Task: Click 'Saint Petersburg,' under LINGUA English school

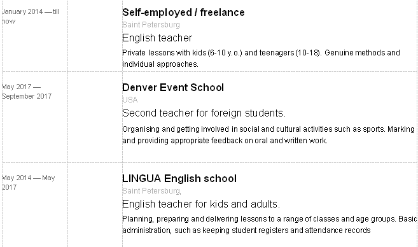Action: click(x=151, y=191)
